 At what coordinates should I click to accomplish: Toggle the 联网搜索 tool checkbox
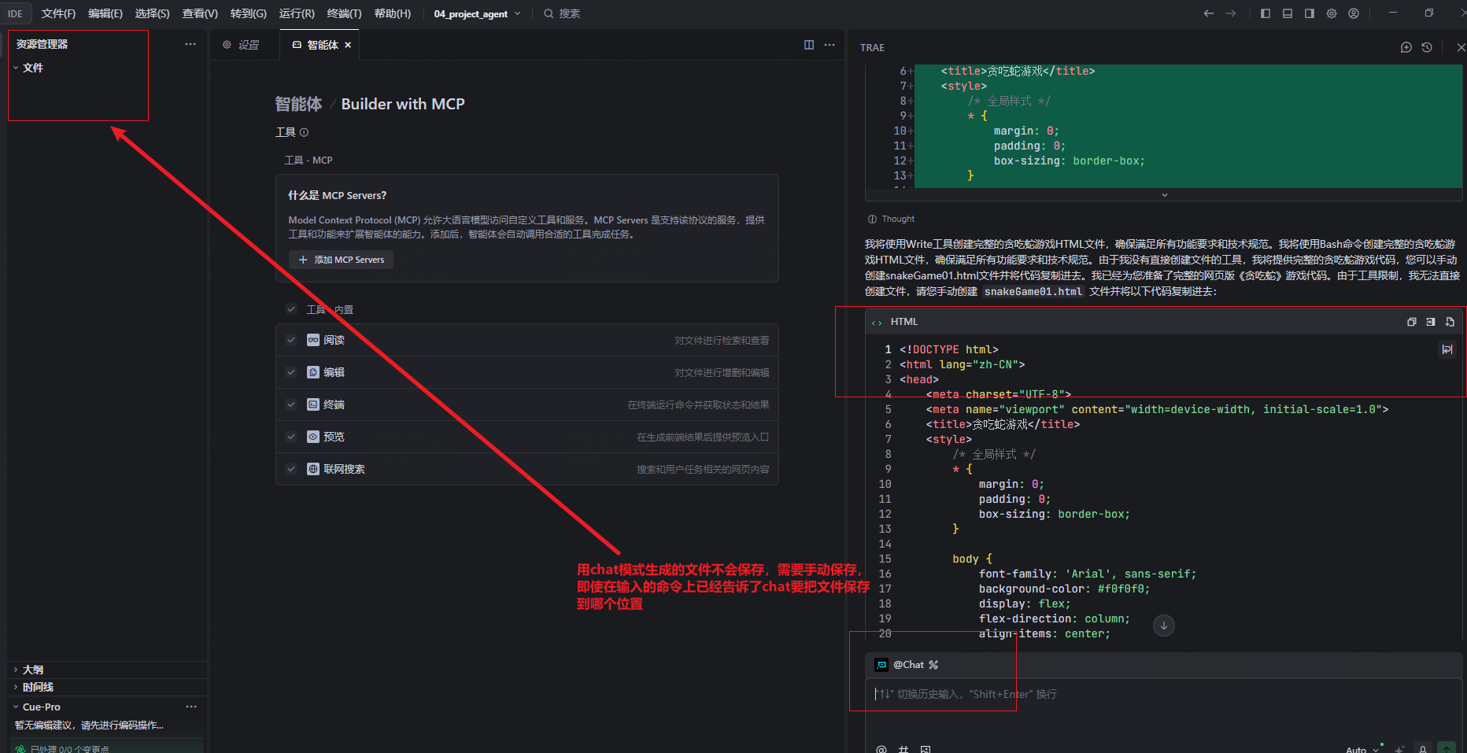tap(291, 469)
